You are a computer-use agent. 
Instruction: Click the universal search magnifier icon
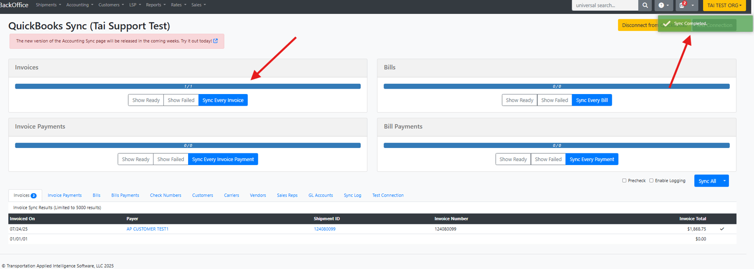[x=645, y=5]
